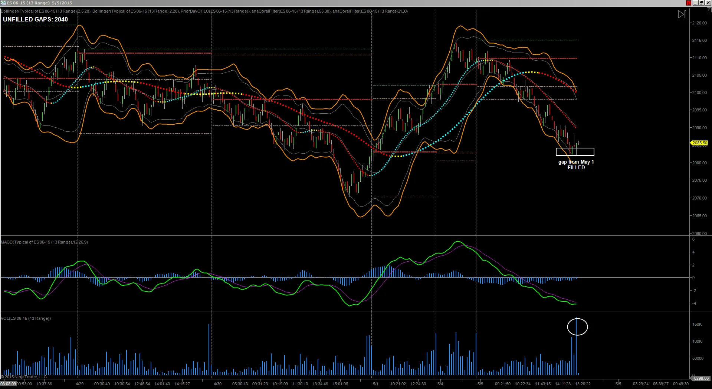Click the 2085.50 current price marker
This screenshot has height=389, width=712.
click(x=699, y=143)
